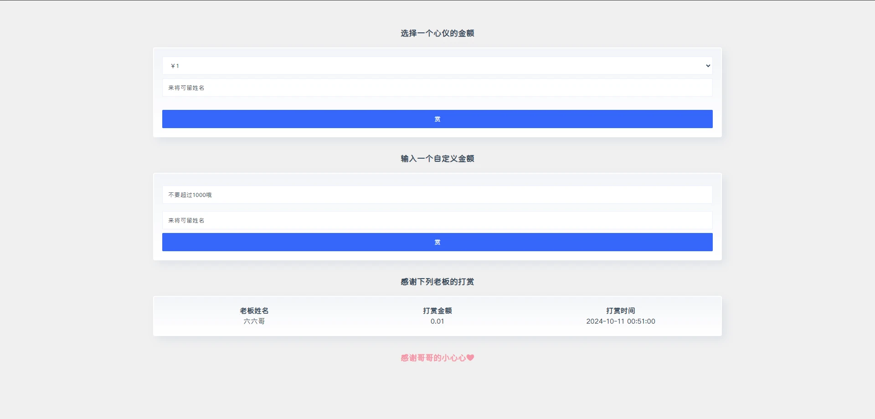The height and width of the screenshot is (419, 875).
Task: Click donor name 六六哥
Action: [254, 321]
